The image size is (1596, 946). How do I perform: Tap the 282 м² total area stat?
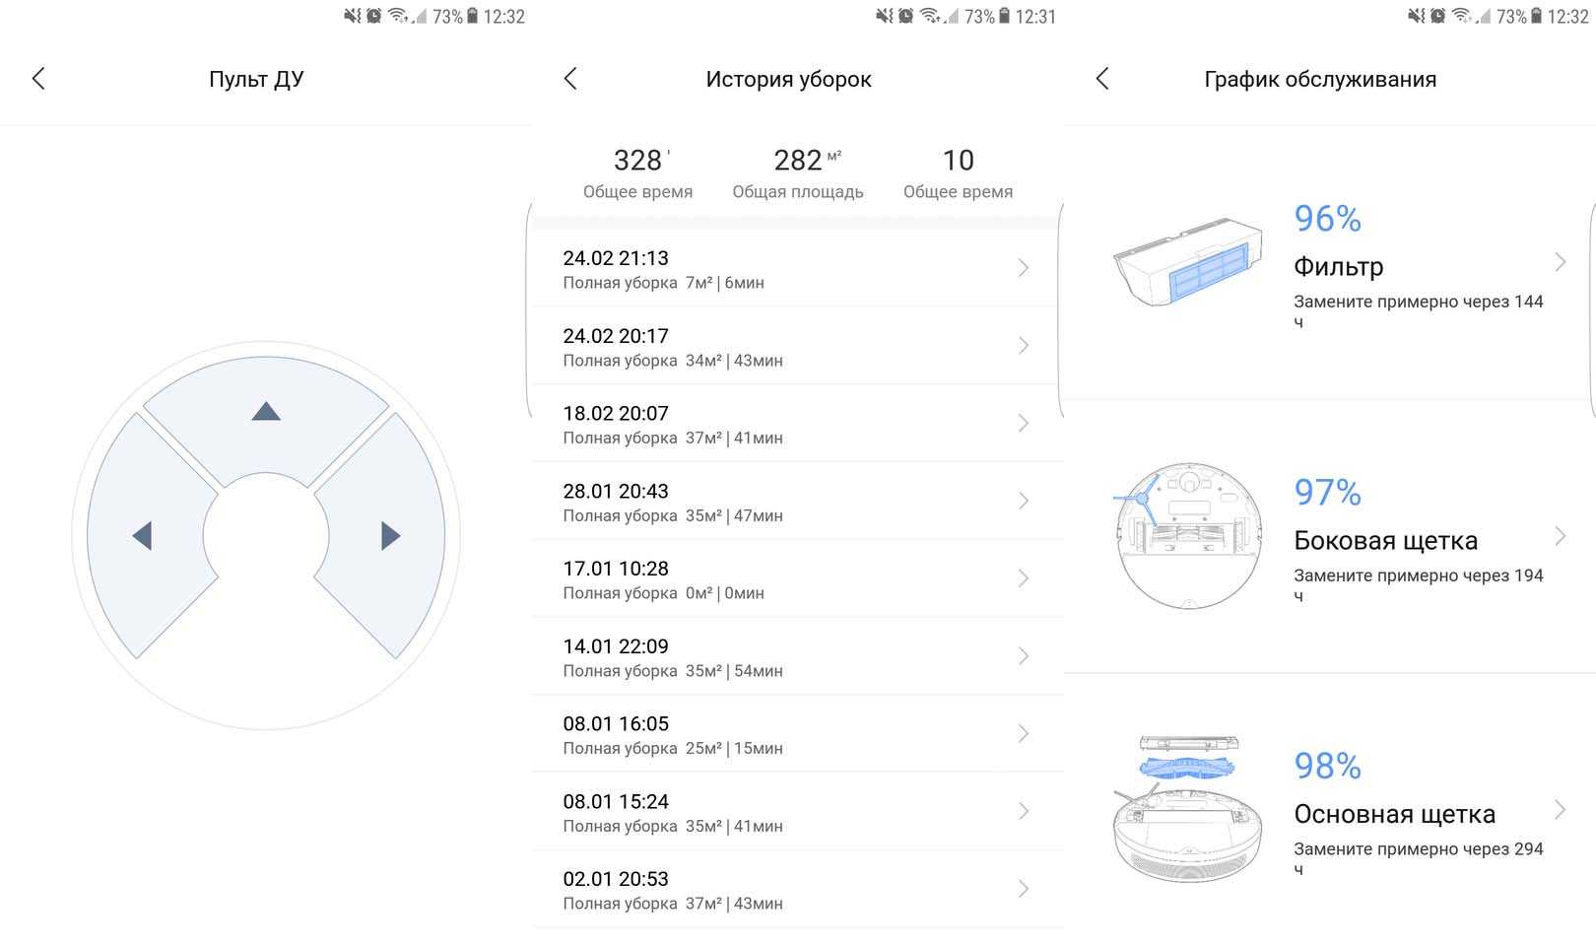(x=798, y=171)
